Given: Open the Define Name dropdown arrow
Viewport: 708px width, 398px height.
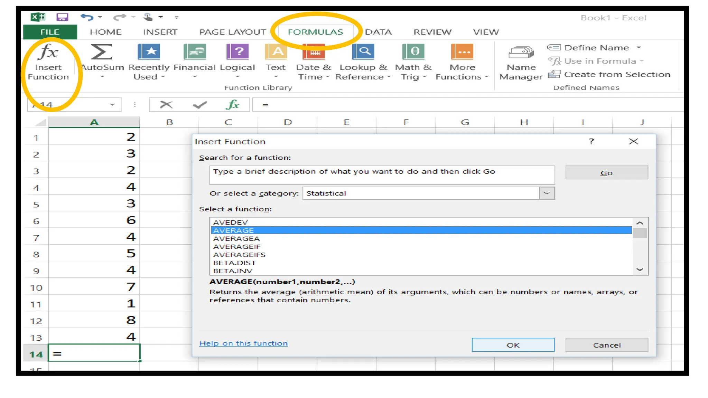Looking at the screenshot, I should (639, 48).
